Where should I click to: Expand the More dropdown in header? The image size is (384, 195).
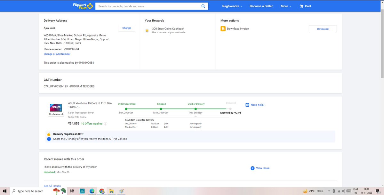[x=286, y=6]
